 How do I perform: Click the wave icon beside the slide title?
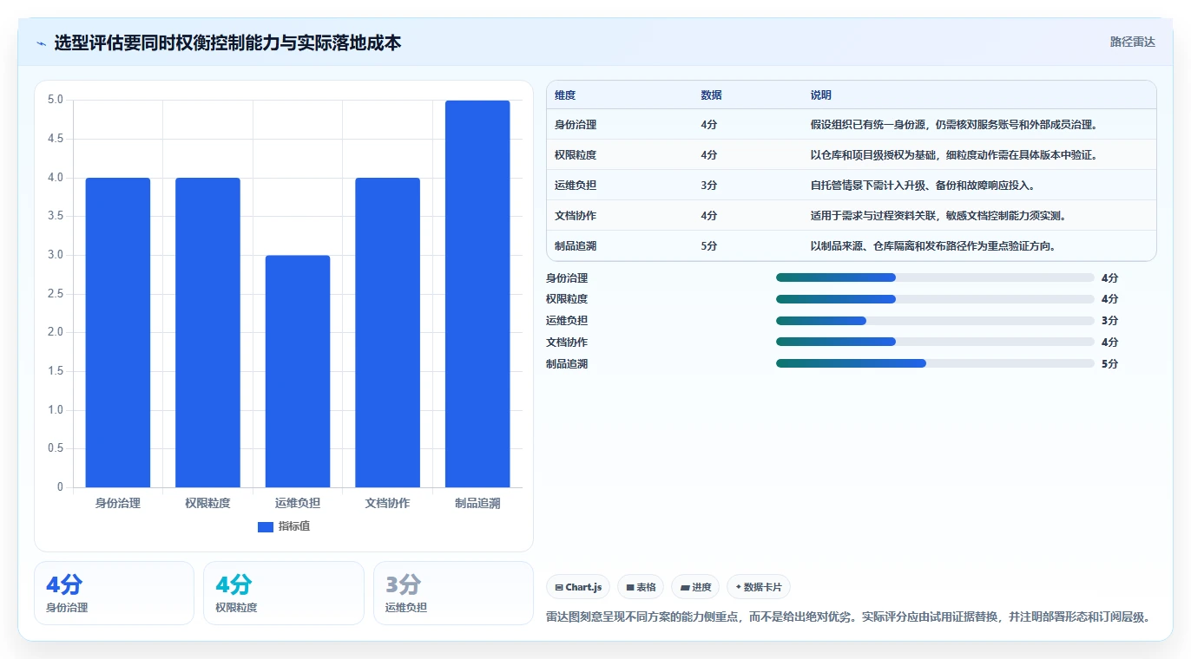(41, 43)
